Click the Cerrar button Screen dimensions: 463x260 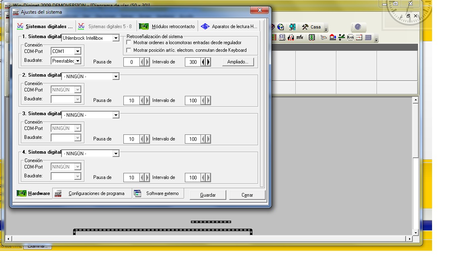[x=247, y=195]
